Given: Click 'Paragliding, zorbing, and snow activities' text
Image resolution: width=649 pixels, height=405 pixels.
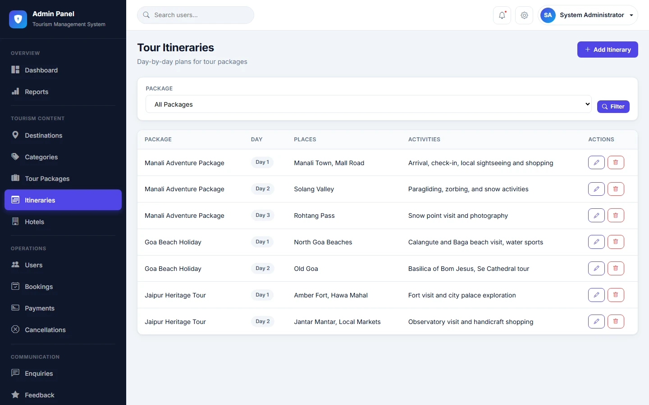Looking at the screenshot, I should coord(468,189).
